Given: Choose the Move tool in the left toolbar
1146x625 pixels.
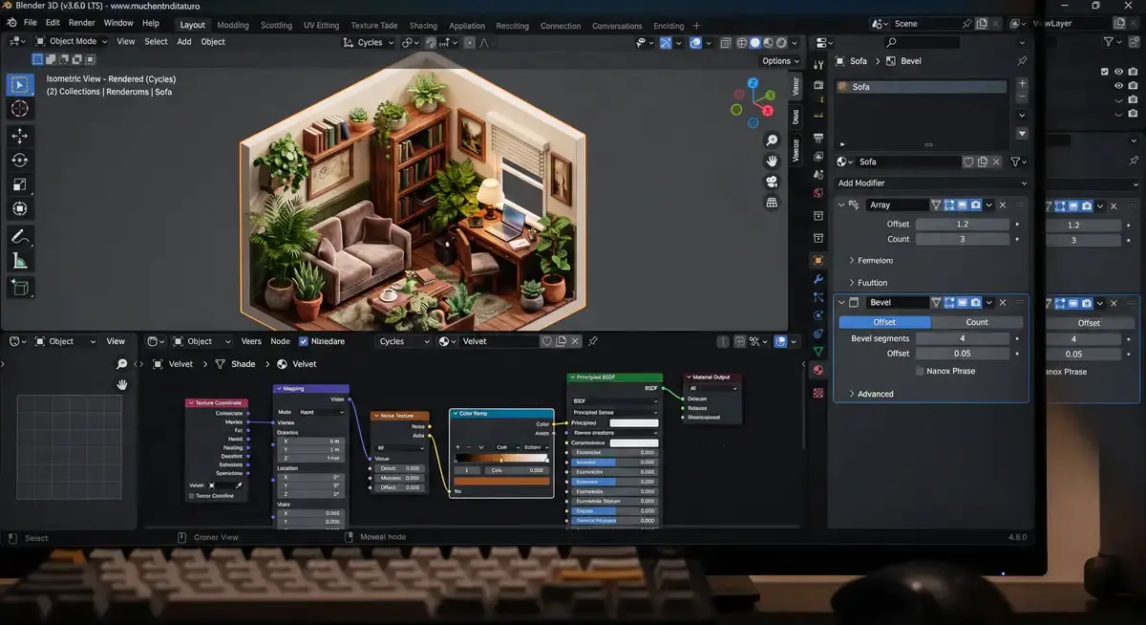Looking at the screenshot, I should tap(20, 136).
